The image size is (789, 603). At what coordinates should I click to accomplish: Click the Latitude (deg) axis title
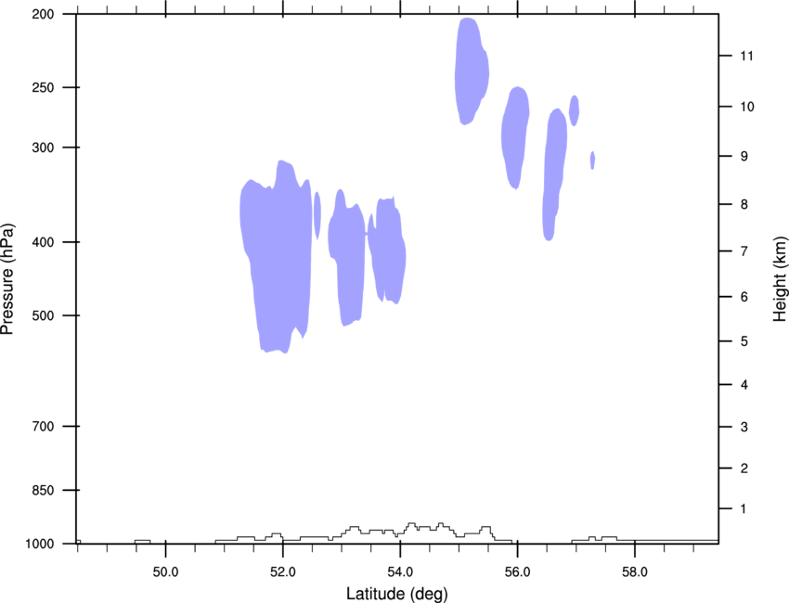[396, 594]
